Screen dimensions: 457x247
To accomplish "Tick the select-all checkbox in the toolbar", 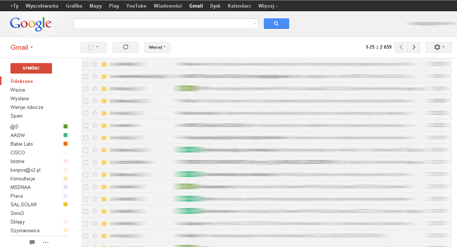I will point(91,47).
